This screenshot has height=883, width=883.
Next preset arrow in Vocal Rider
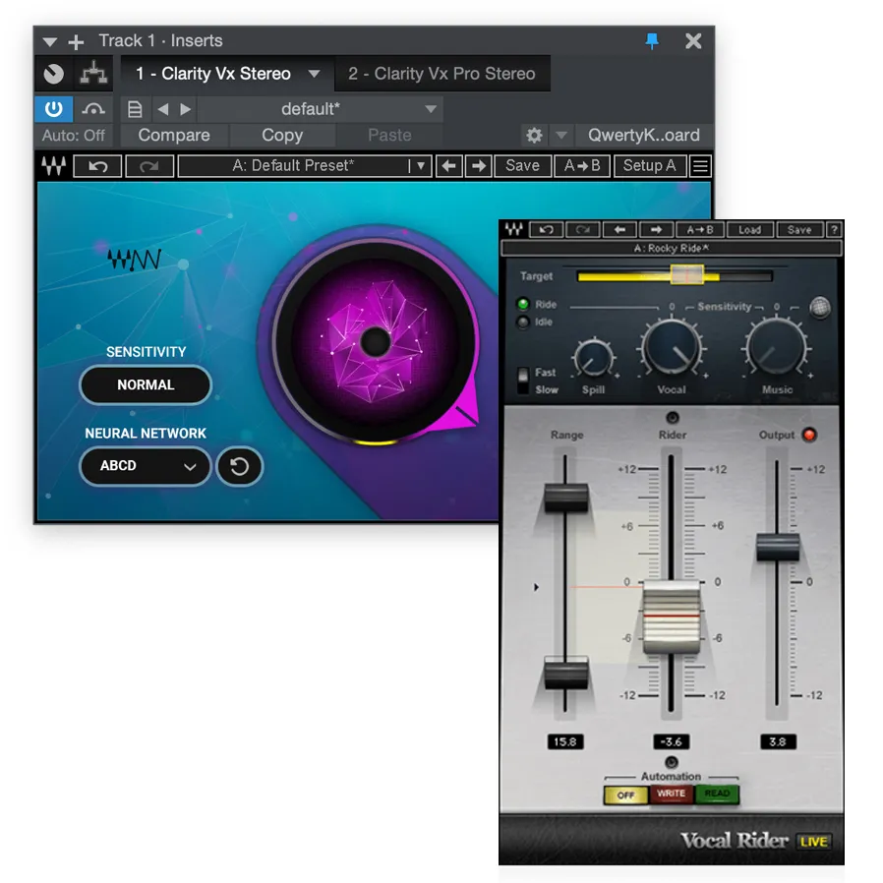click(x=656, y=230)
